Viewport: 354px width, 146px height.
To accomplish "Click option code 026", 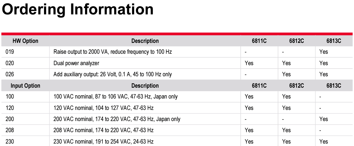I will click(x=10, y=74).
